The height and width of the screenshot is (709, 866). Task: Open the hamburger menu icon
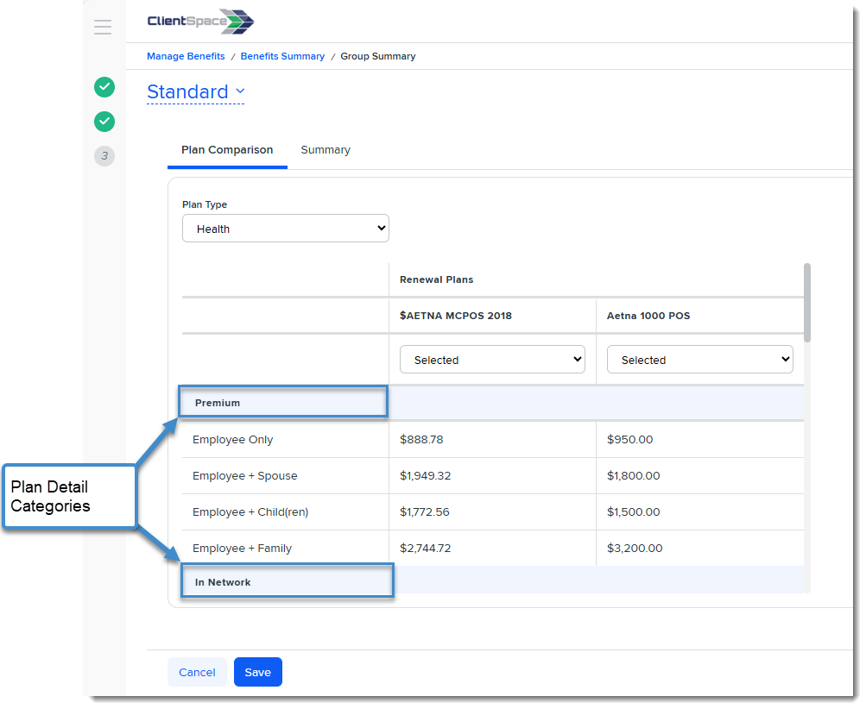point(103,28)
